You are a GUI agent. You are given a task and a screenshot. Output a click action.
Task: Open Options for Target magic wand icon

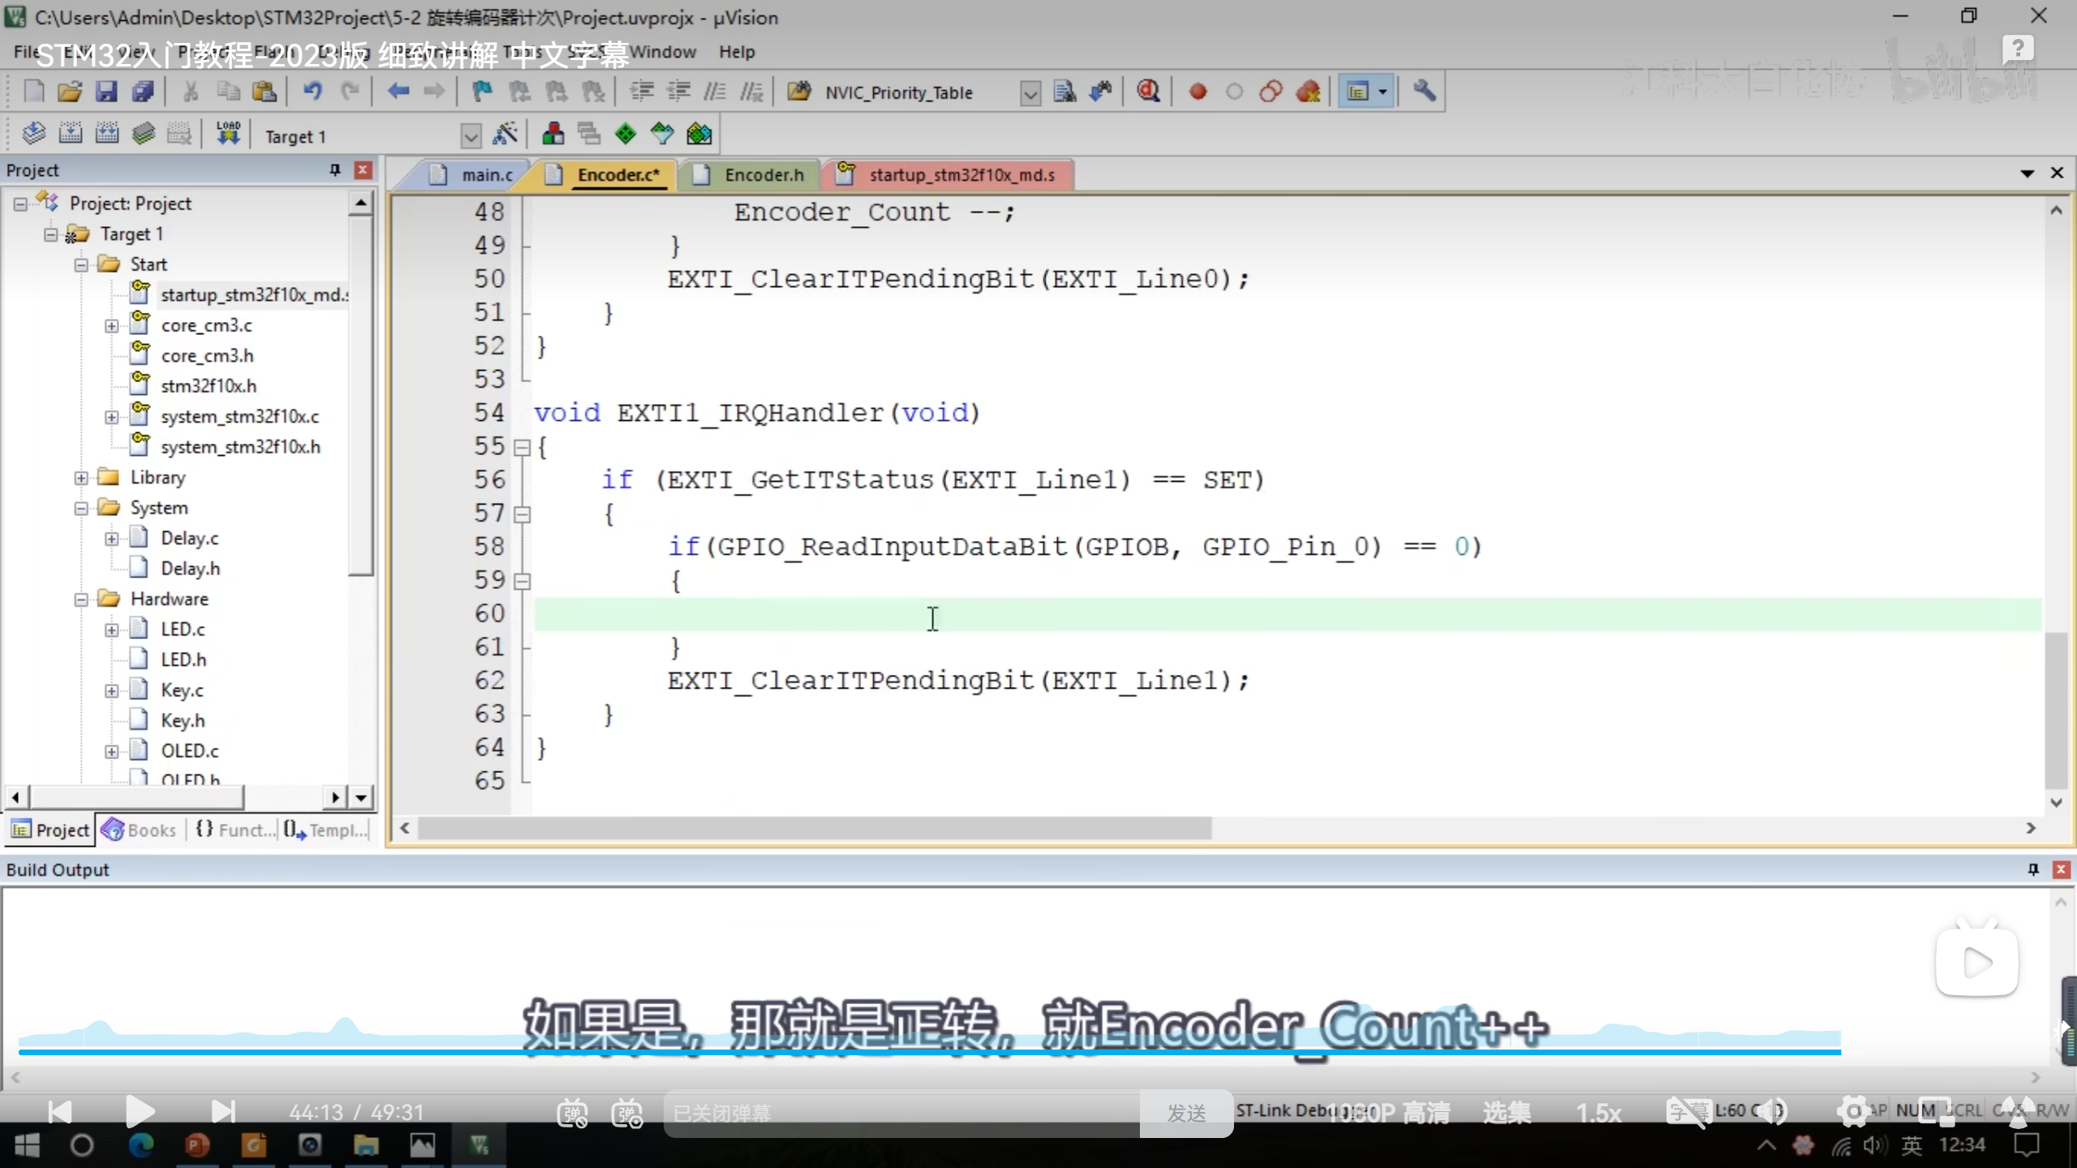click(505, 135)
